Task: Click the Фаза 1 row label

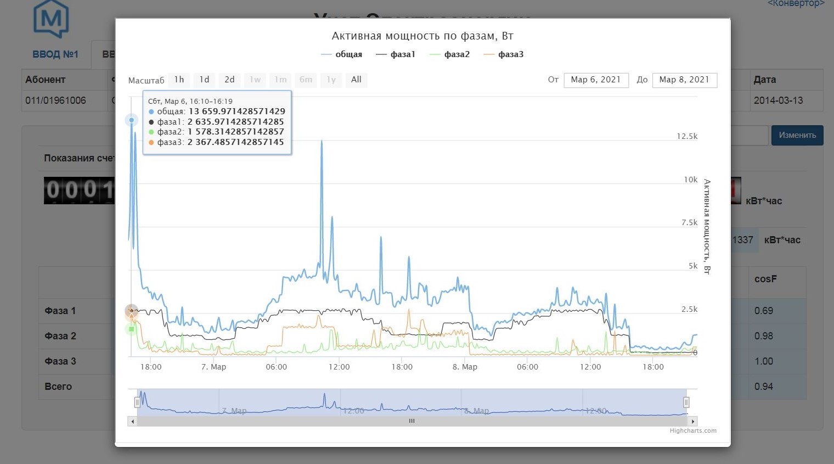Action: (60, 311)
